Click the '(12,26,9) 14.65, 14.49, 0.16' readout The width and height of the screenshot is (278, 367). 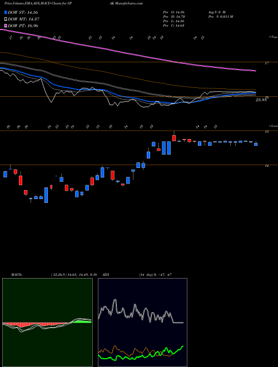(74, 275)
